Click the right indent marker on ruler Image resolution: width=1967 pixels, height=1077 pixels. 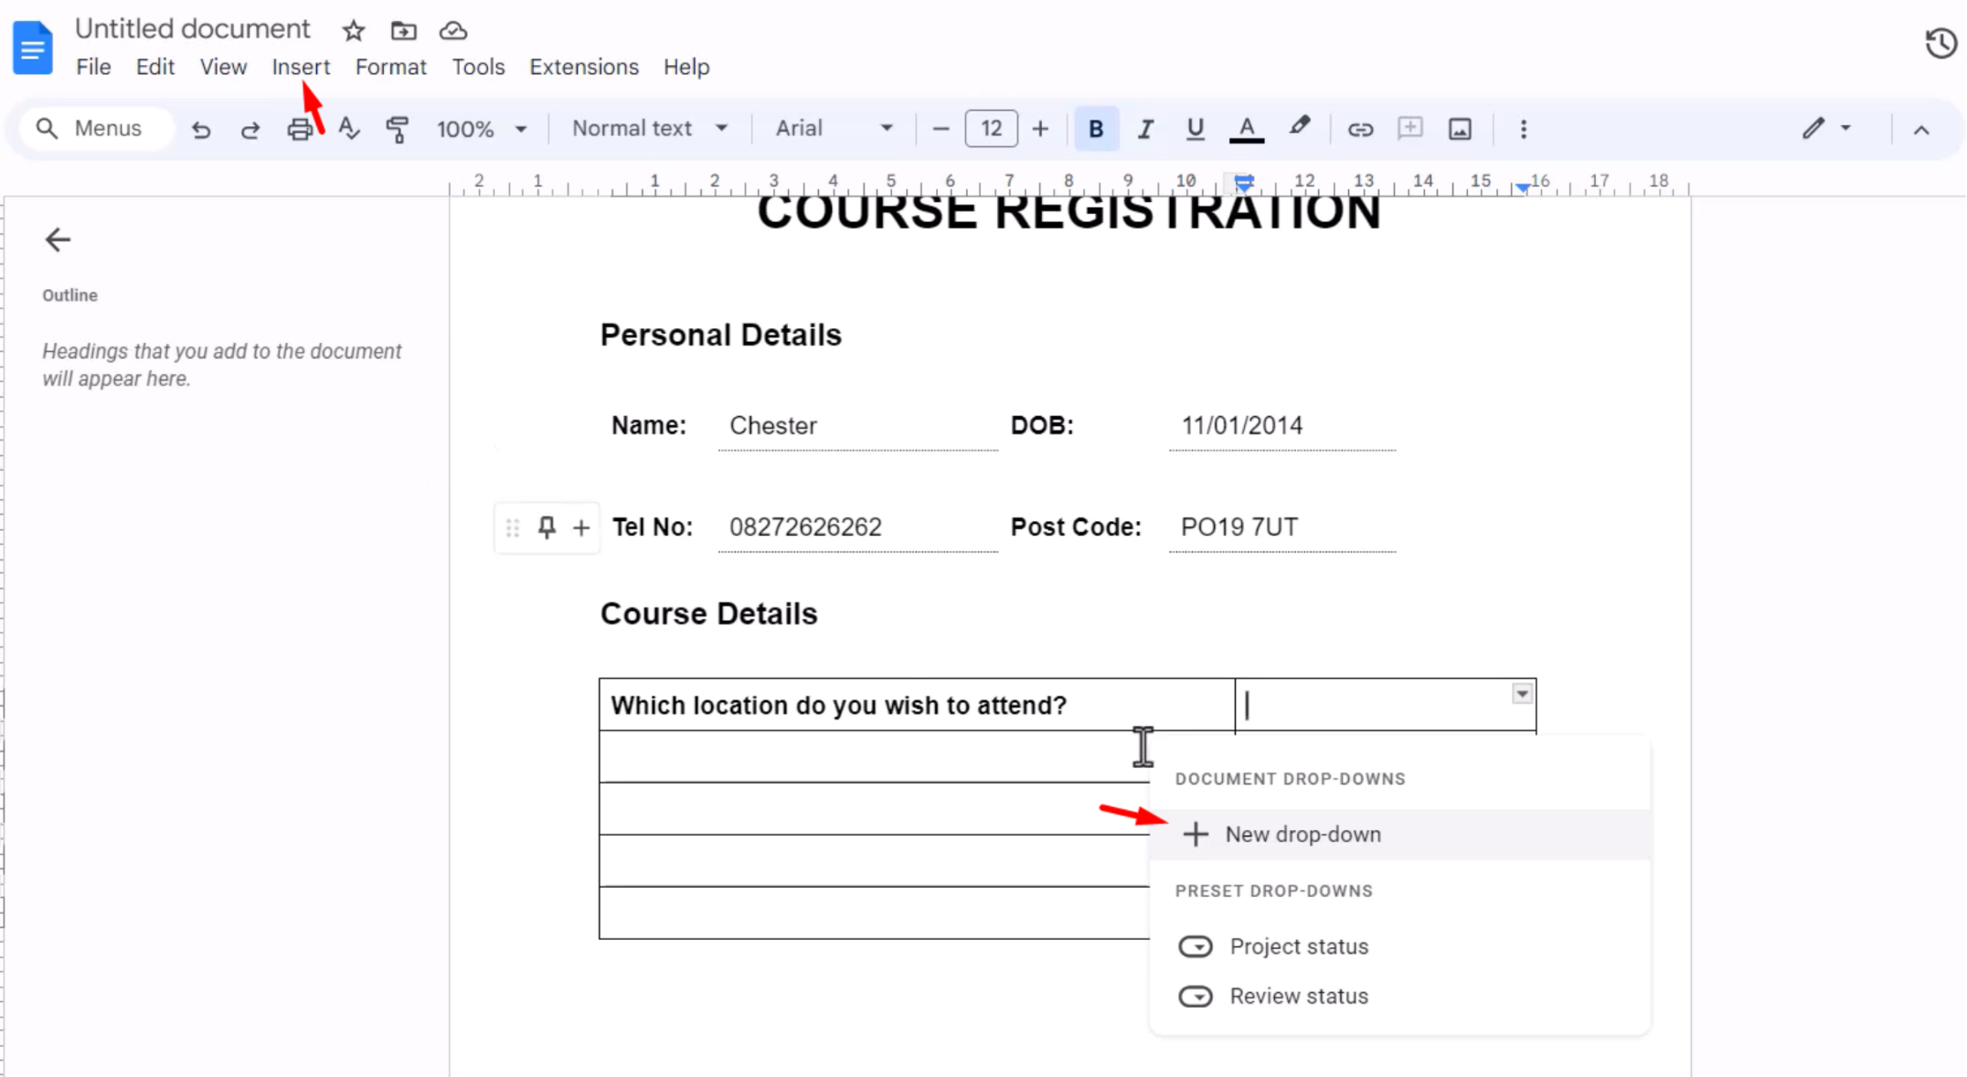[x=1522, y=187]
